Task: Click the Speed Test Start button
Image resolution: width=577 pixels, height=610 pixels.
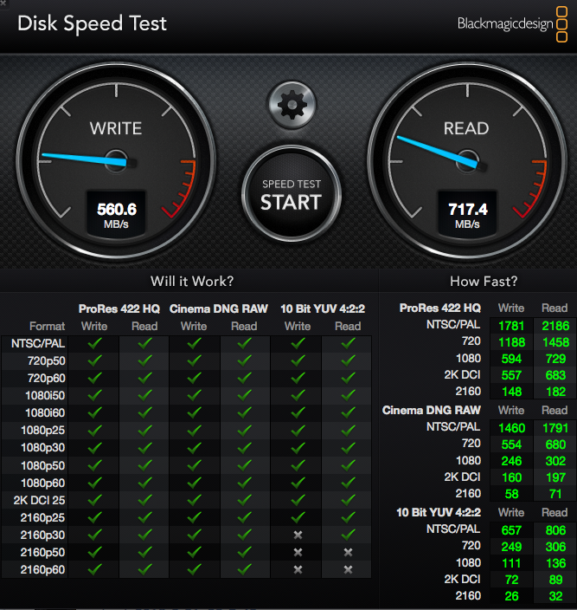Action: point(292,194)
